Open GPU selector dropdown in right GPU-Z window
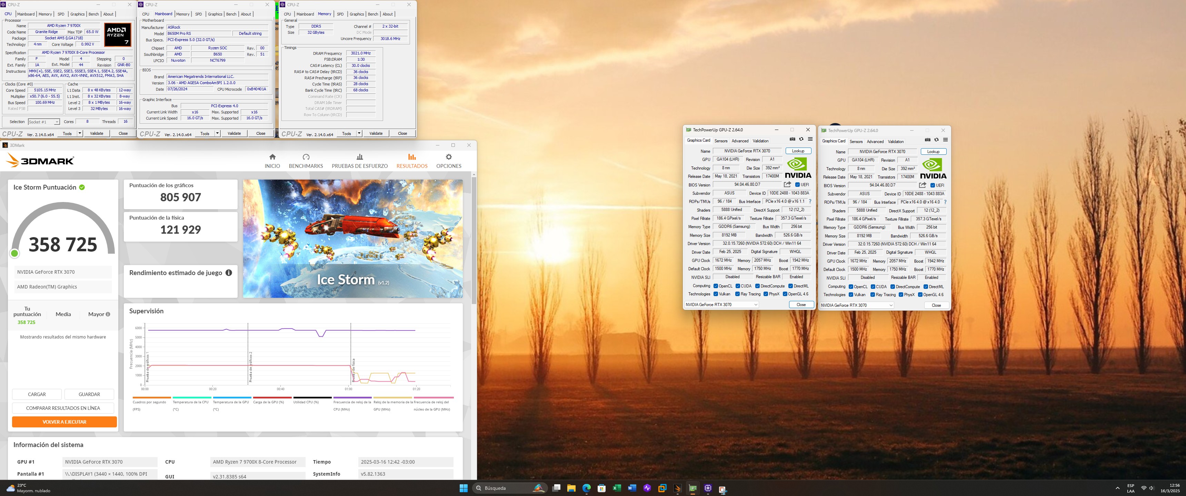1186x496 pixels. coord(857,305)
